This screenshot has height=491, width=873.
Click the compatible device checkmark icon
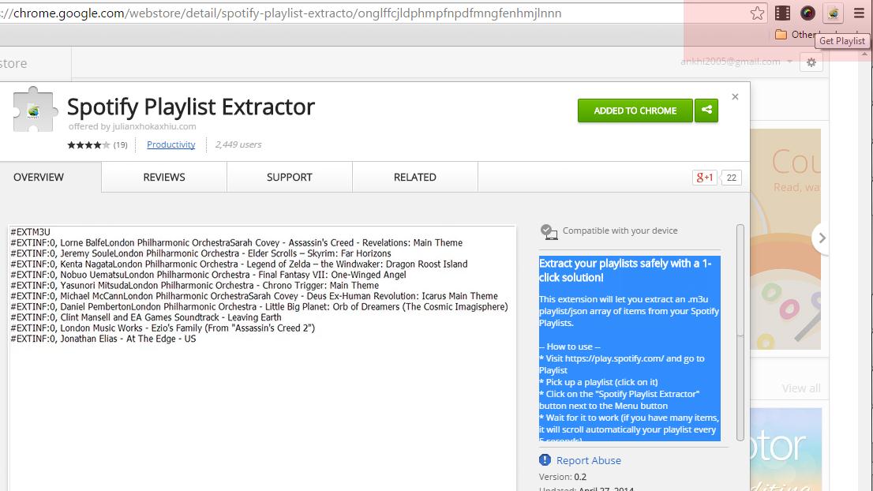tap(549, 231)
